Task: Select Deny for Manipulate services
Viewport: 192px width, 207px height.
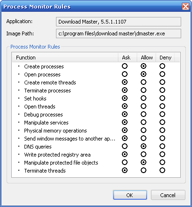Action: click(x=162, y=122)
